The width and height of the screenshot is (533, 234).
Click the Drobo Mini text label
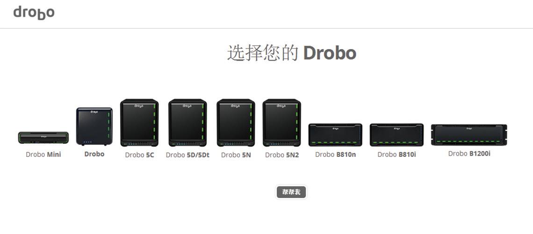coord(43,155)
